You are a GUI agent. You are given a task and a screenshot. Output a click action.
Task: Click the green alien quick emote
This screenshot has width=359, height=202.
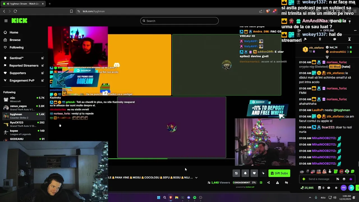point(347,171)
